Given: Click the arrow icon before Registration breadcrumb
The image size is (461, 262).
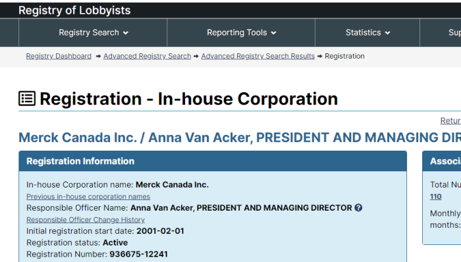Looking at the screenshot, I should pos(319,56).
